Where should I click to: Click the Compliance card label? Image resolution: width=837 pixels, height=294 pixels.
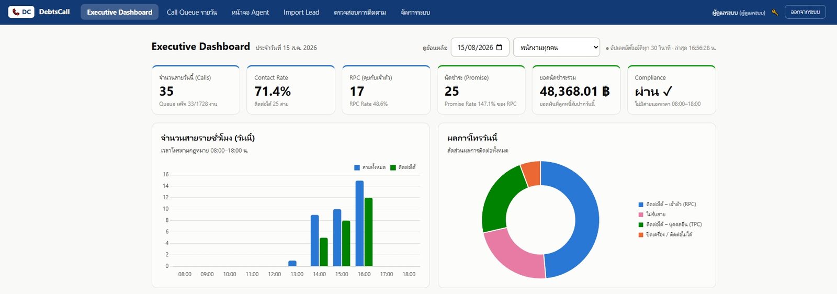coord(650,77)
